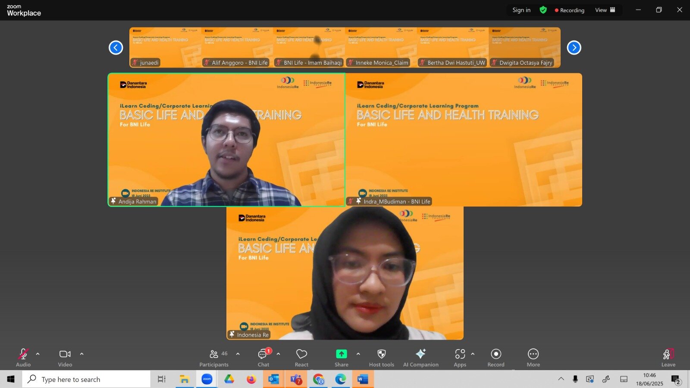Open the React emoji menu
Screen dimensions: 690x388
coord(301,358)
